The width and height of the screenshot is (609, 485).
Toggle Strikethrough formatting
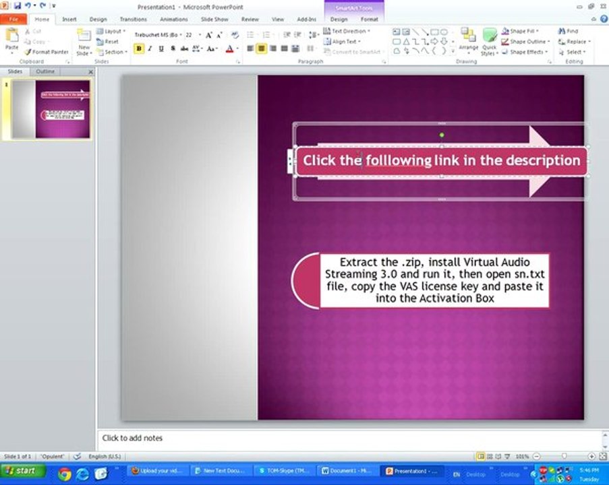[184, 48]
